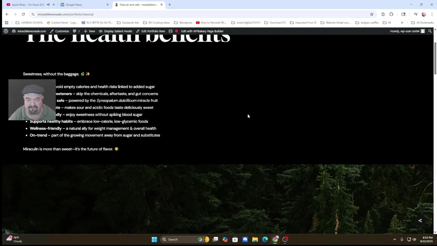Image resolution: width=437 pixels, height=246 pixels.
Task: Open the Chrome profile avatar
Action: pyautogui.click(x=424, y=14)
